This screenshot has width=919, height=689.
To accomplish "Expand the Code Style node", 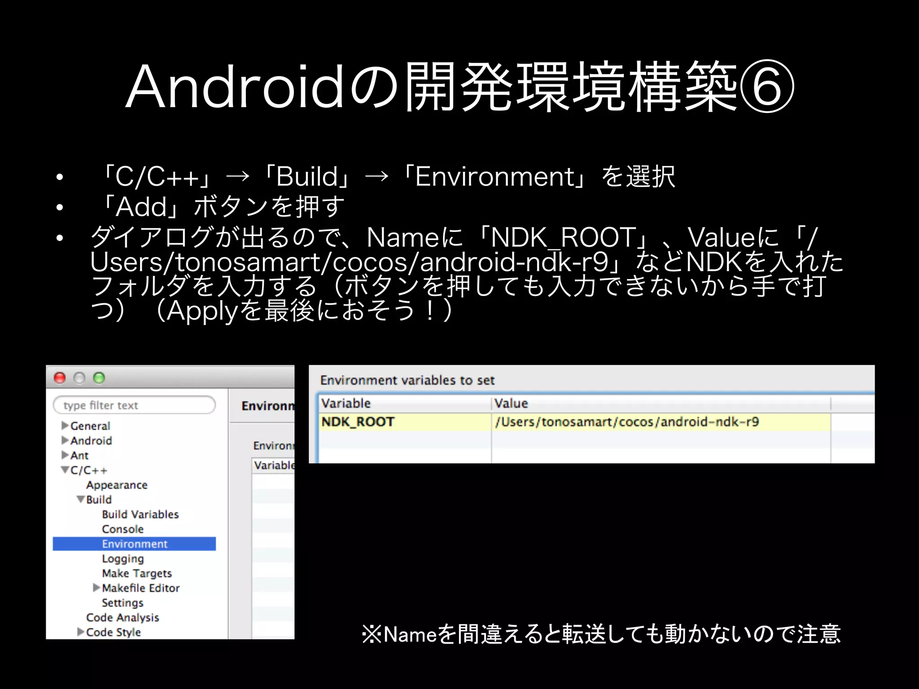I will click(81, 632).
